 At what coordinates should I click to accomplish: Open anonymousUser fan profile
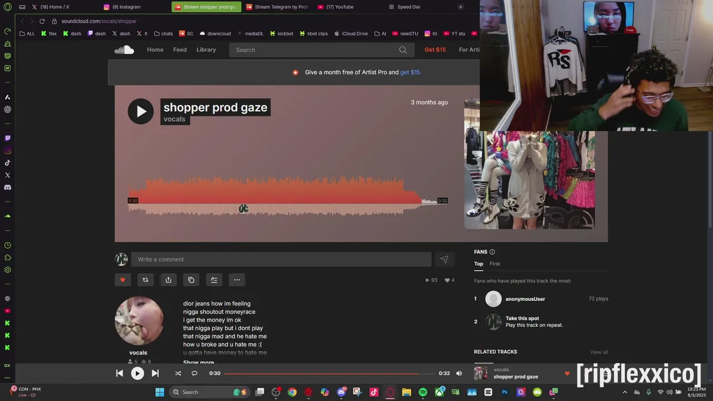tap(525, 299)
